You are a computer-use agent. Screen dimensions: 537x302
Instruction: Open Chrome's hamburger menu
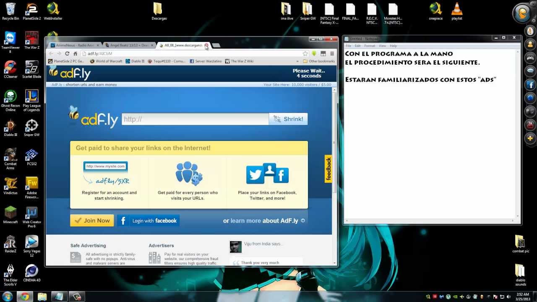click(x=332, y=54)
